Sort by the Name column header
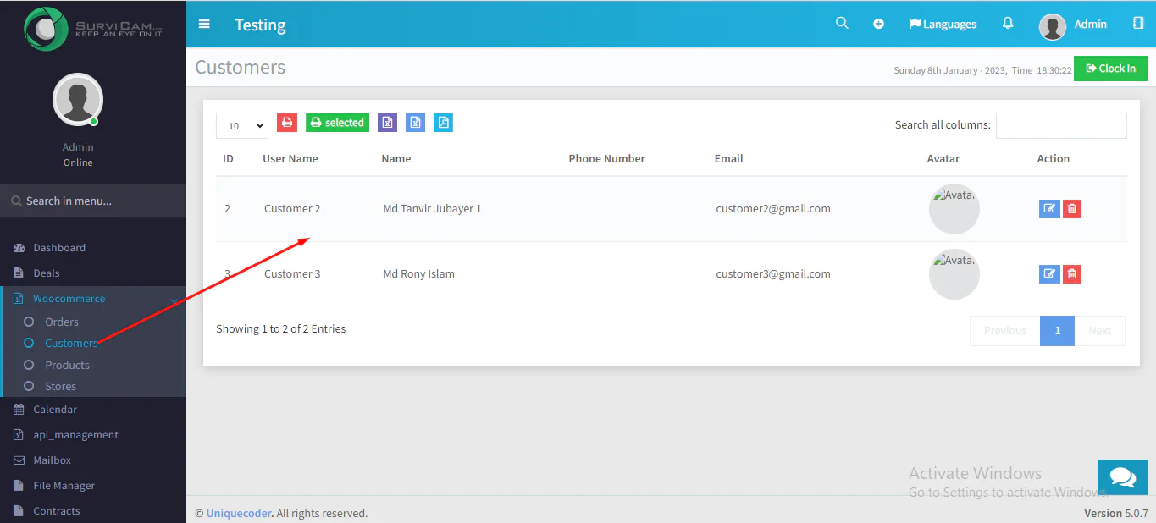This screenshot has width=1156, height=523. 396,158
